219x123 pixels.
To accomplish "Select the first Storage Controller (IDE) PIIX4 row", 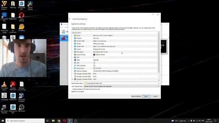I will tap(115, 74).
